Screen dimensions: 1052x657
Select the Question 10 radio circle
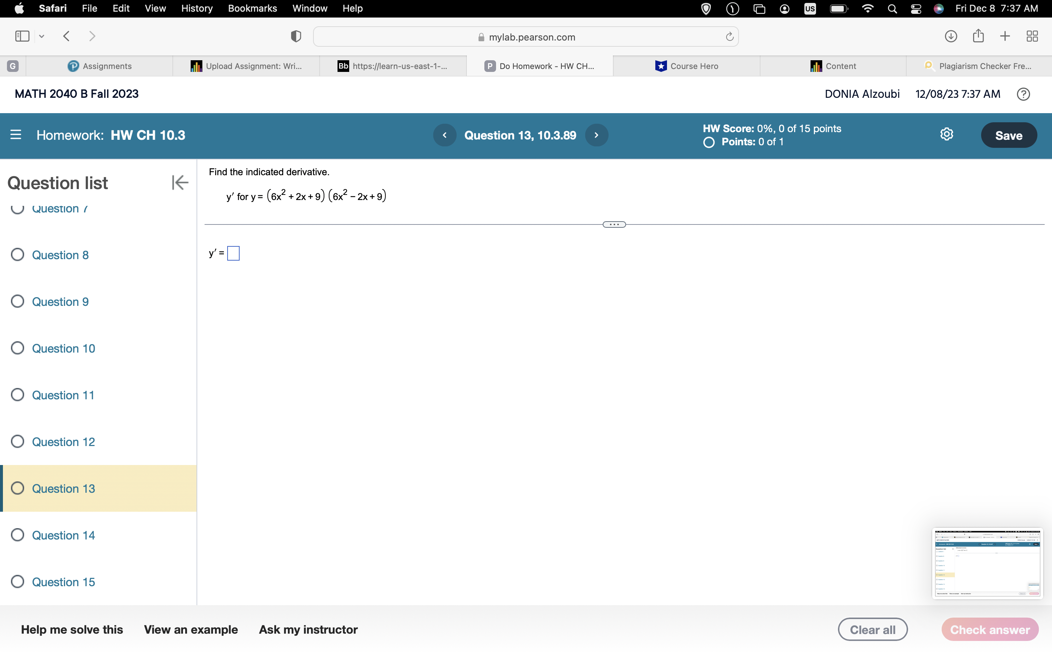click(18, 348)
